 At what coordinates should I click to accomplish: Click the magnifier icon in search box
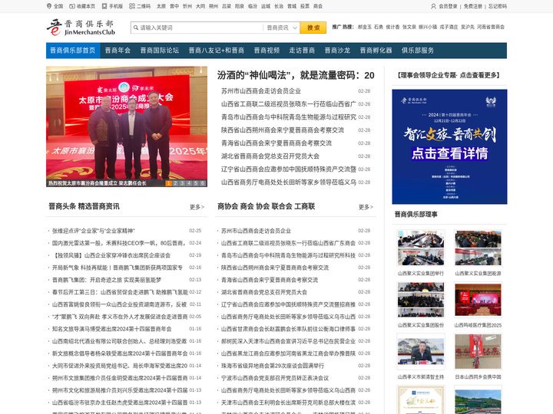pos(136,28)
